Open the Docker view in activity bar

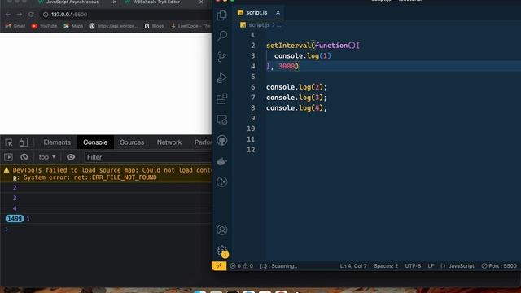click(221, 161)
